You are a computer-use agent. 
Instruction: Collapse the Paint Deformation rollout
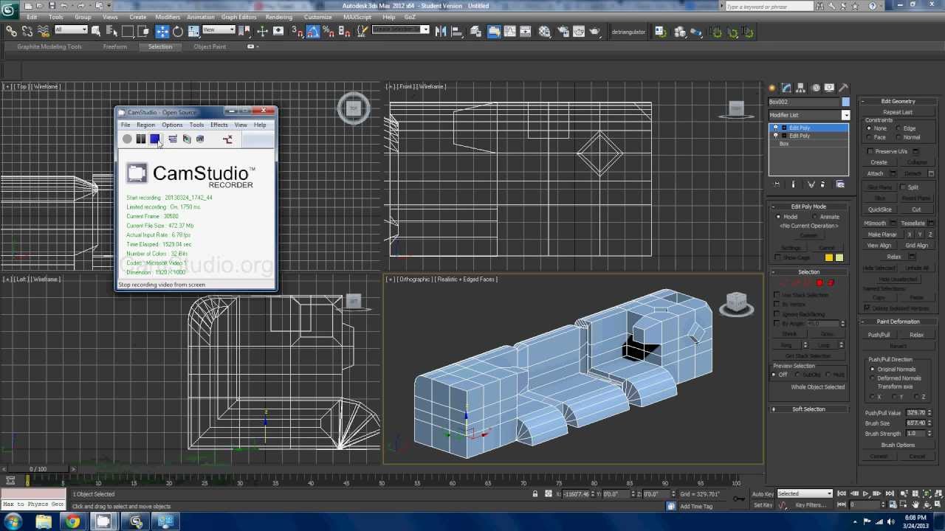point(898,322)
